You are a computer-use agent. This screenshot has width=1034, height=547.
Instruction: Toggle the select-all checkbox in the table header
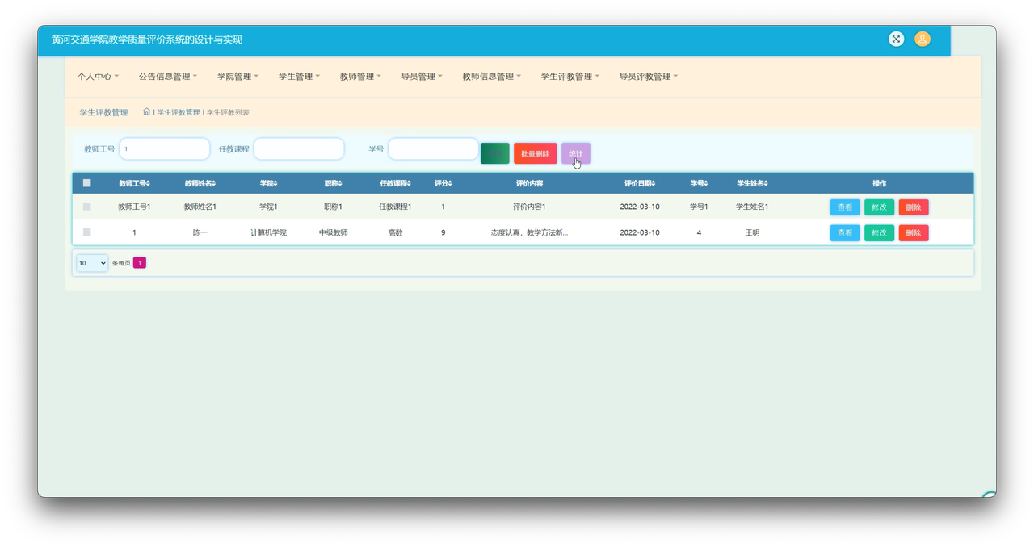click(x=86, y=182)
